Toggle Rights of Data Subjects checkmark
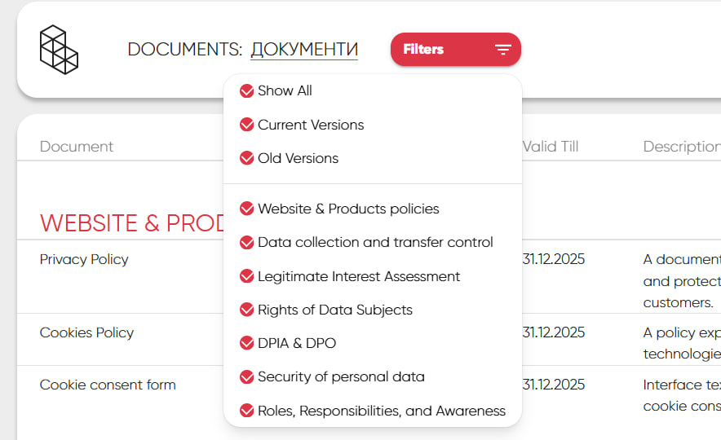This screenshot has width=721, height=440. tap(247, 310)
